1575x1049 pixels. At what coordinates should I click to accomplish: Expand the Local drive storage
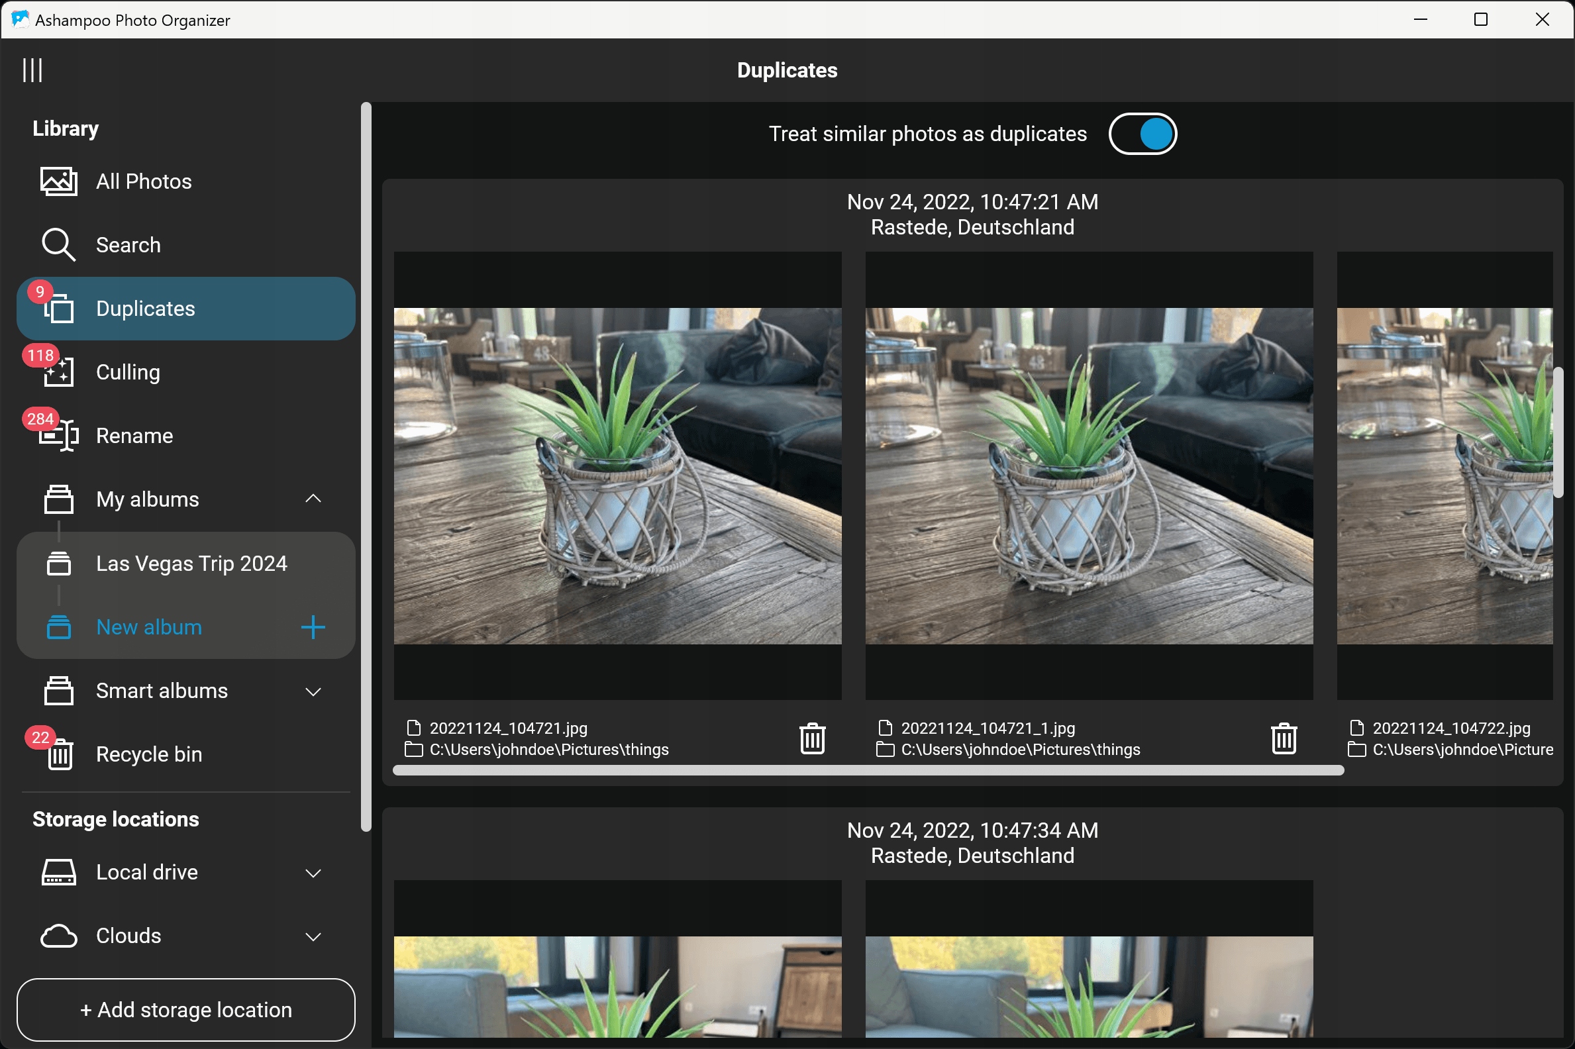pyautogui.click(x=313, y=872)
